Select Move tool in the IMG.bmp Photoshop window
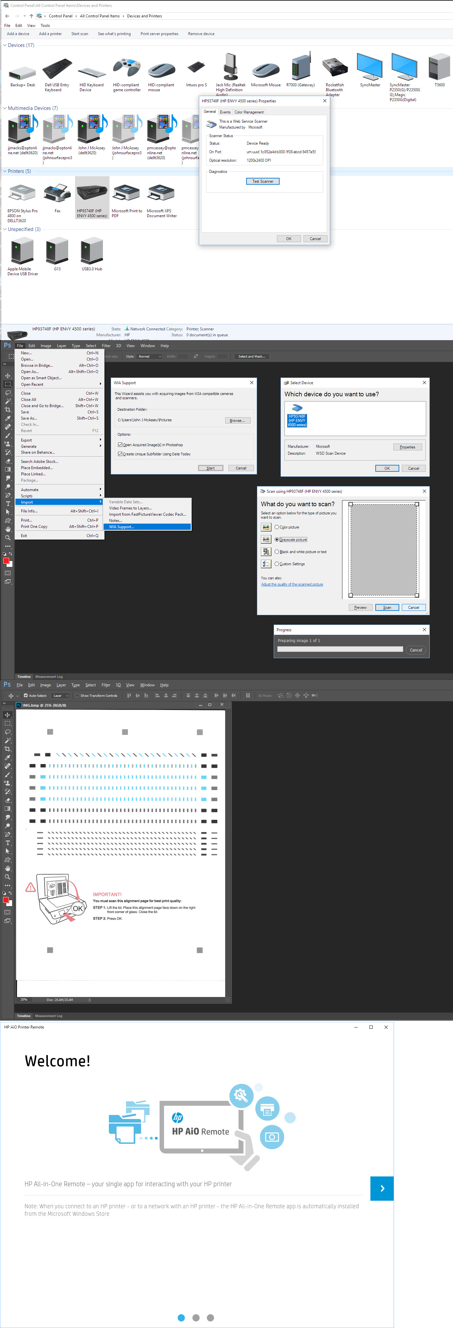The height and width of the screenshot is (1328, 453). click(7, 715)
